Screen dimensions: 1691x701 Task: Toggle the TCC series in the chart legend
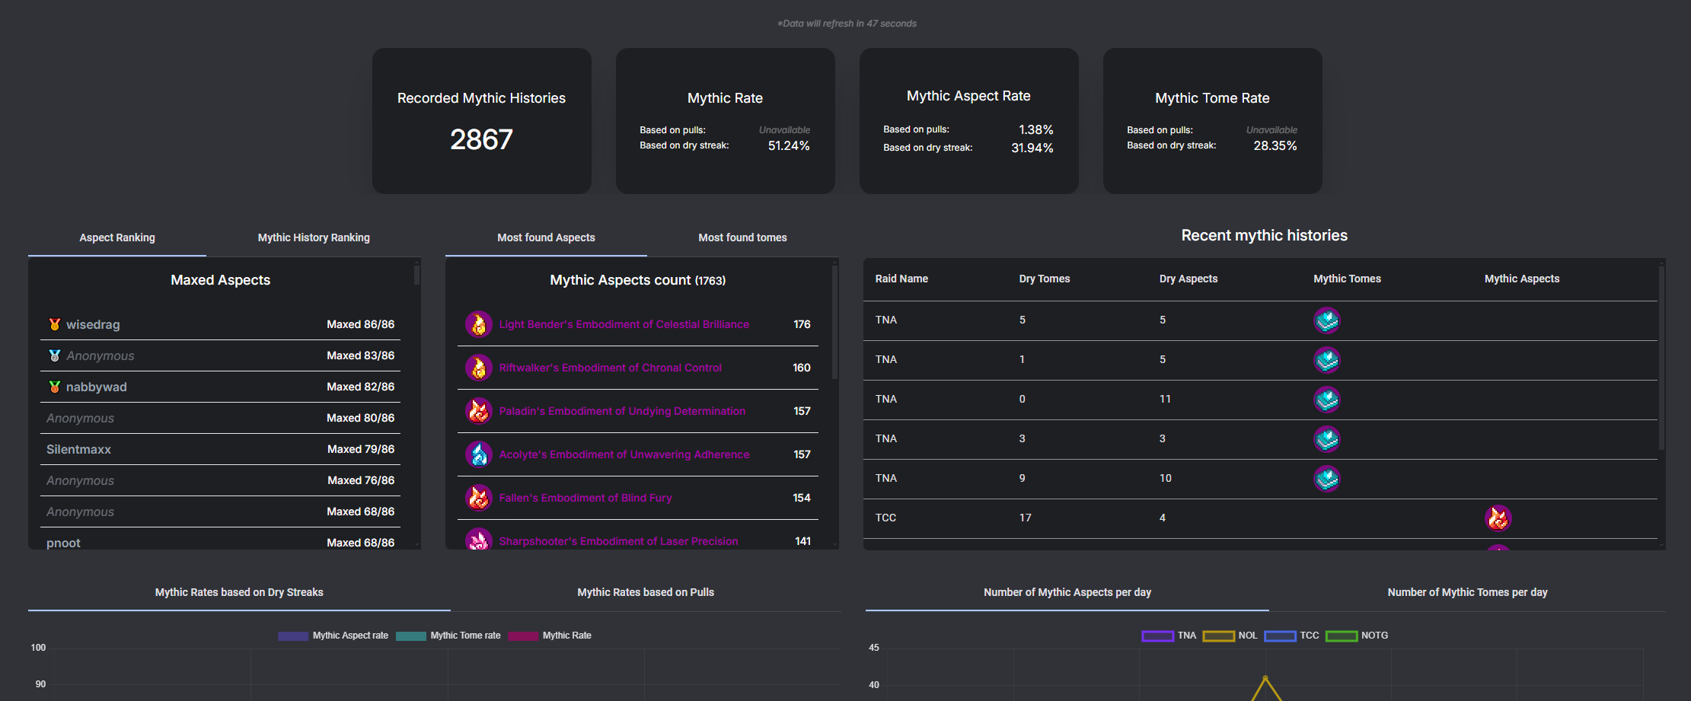pyautogui.click(x=1291, y=636)
